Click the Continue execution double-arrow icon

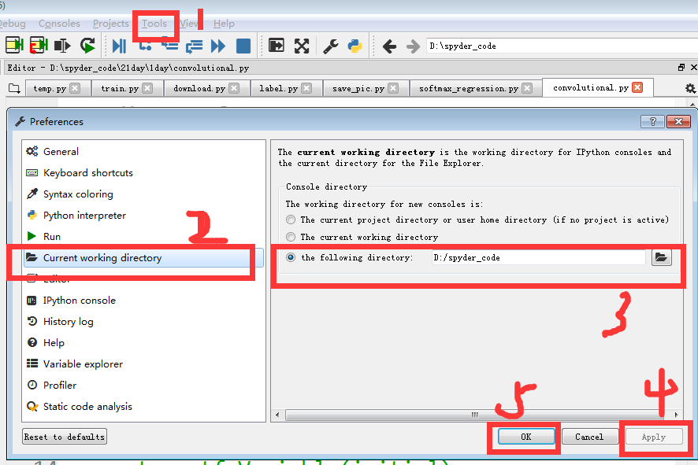coord(217,46)
